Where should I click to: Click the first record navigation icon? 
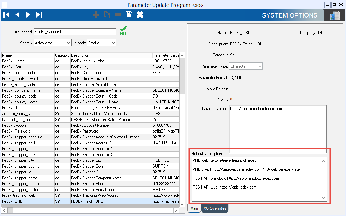click(x=6, y=15)
